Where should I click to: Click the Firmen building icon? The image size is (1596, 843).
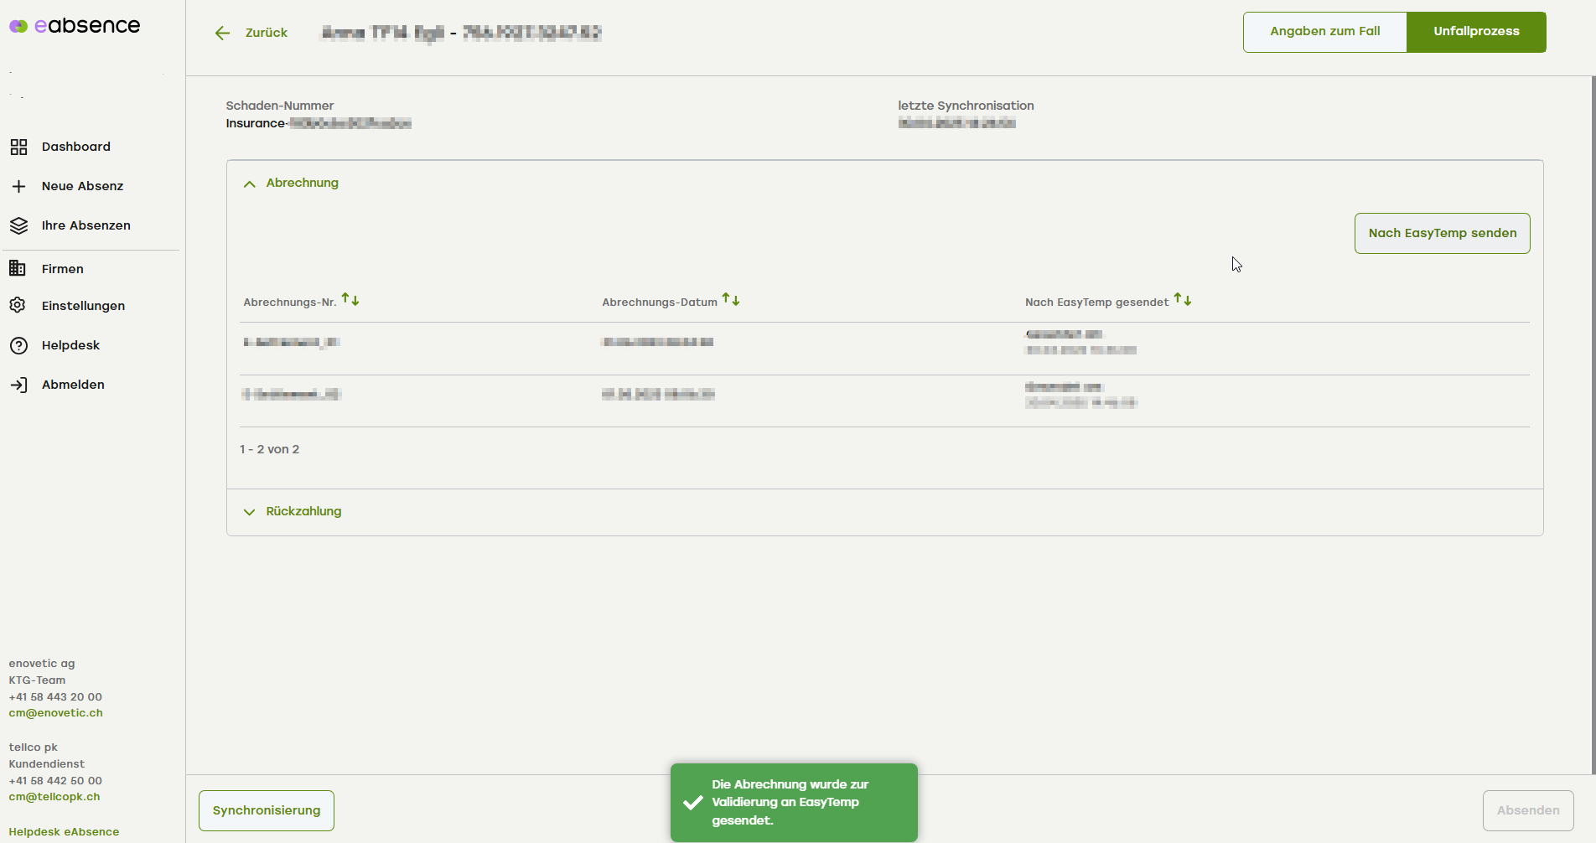click(x=18, y=268)
